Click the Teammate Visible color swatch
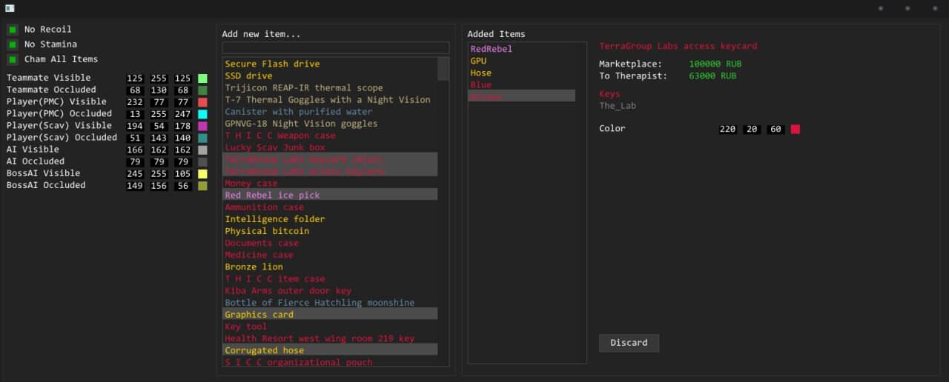The height and width of the screenshot is (382, 949). pyautogui.click(x=202, y=78)
